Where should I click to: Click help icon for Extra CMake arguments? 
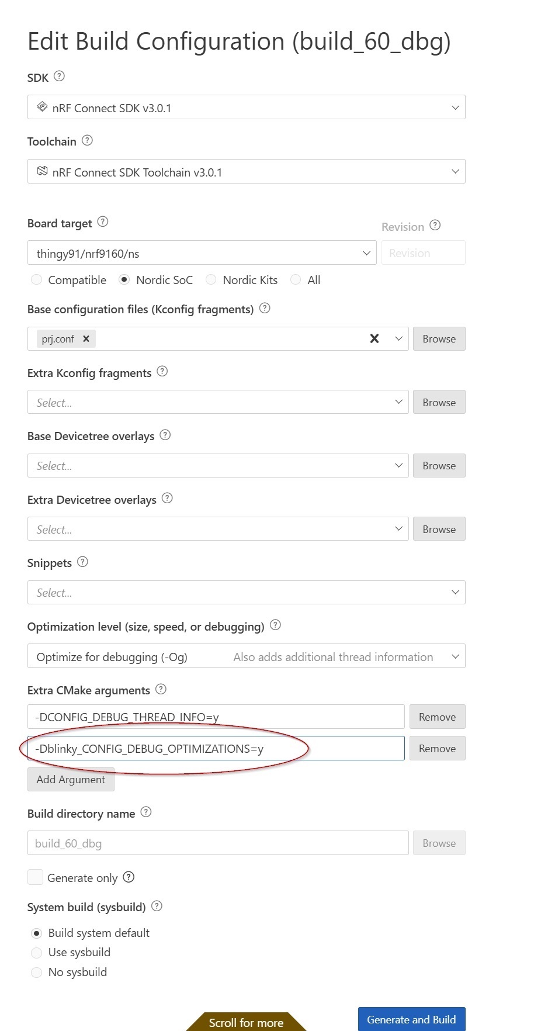point(161,689)
